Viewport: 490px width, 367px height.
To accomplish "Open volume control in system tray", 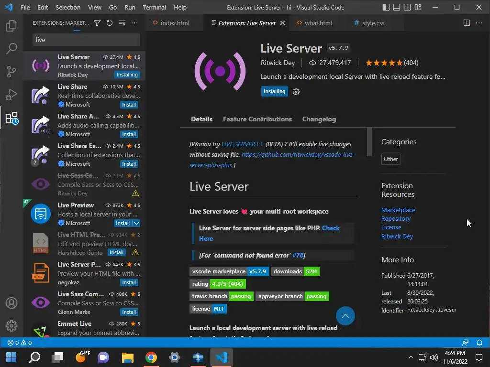I will point(434,357).
